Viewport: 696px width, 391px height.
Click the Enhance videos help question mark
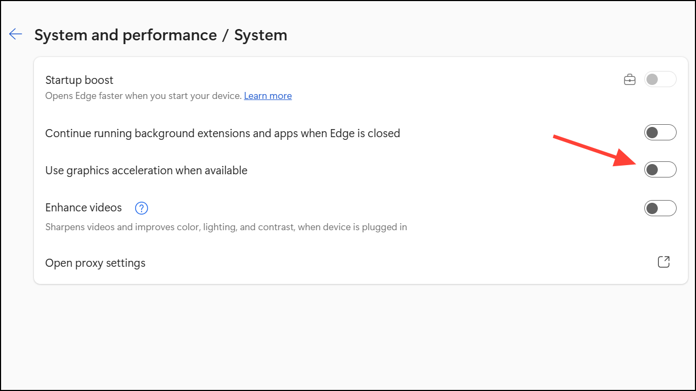pos(142,208)
